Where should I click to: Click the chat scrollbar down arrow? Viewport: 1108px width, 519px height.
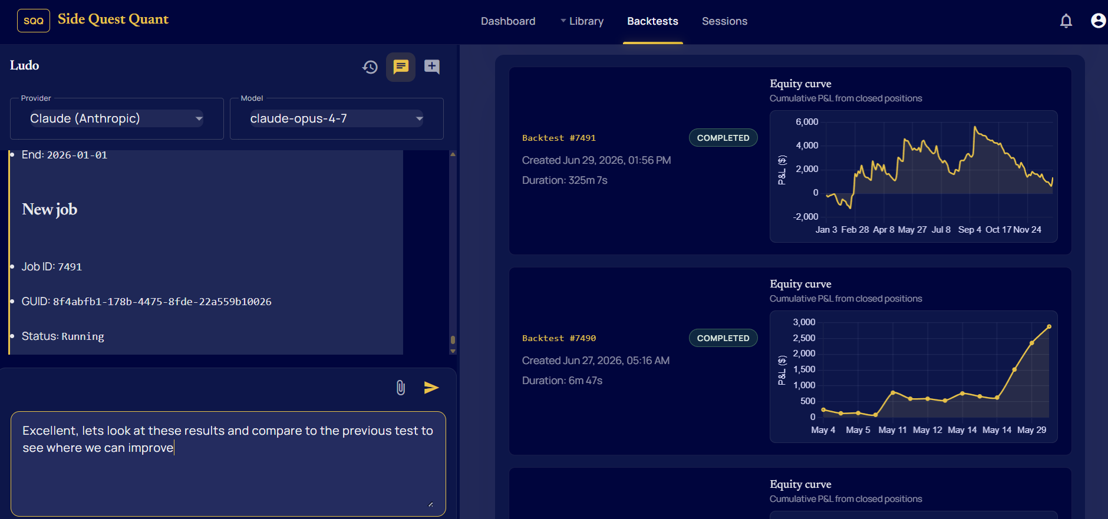[x=453, y=351]
